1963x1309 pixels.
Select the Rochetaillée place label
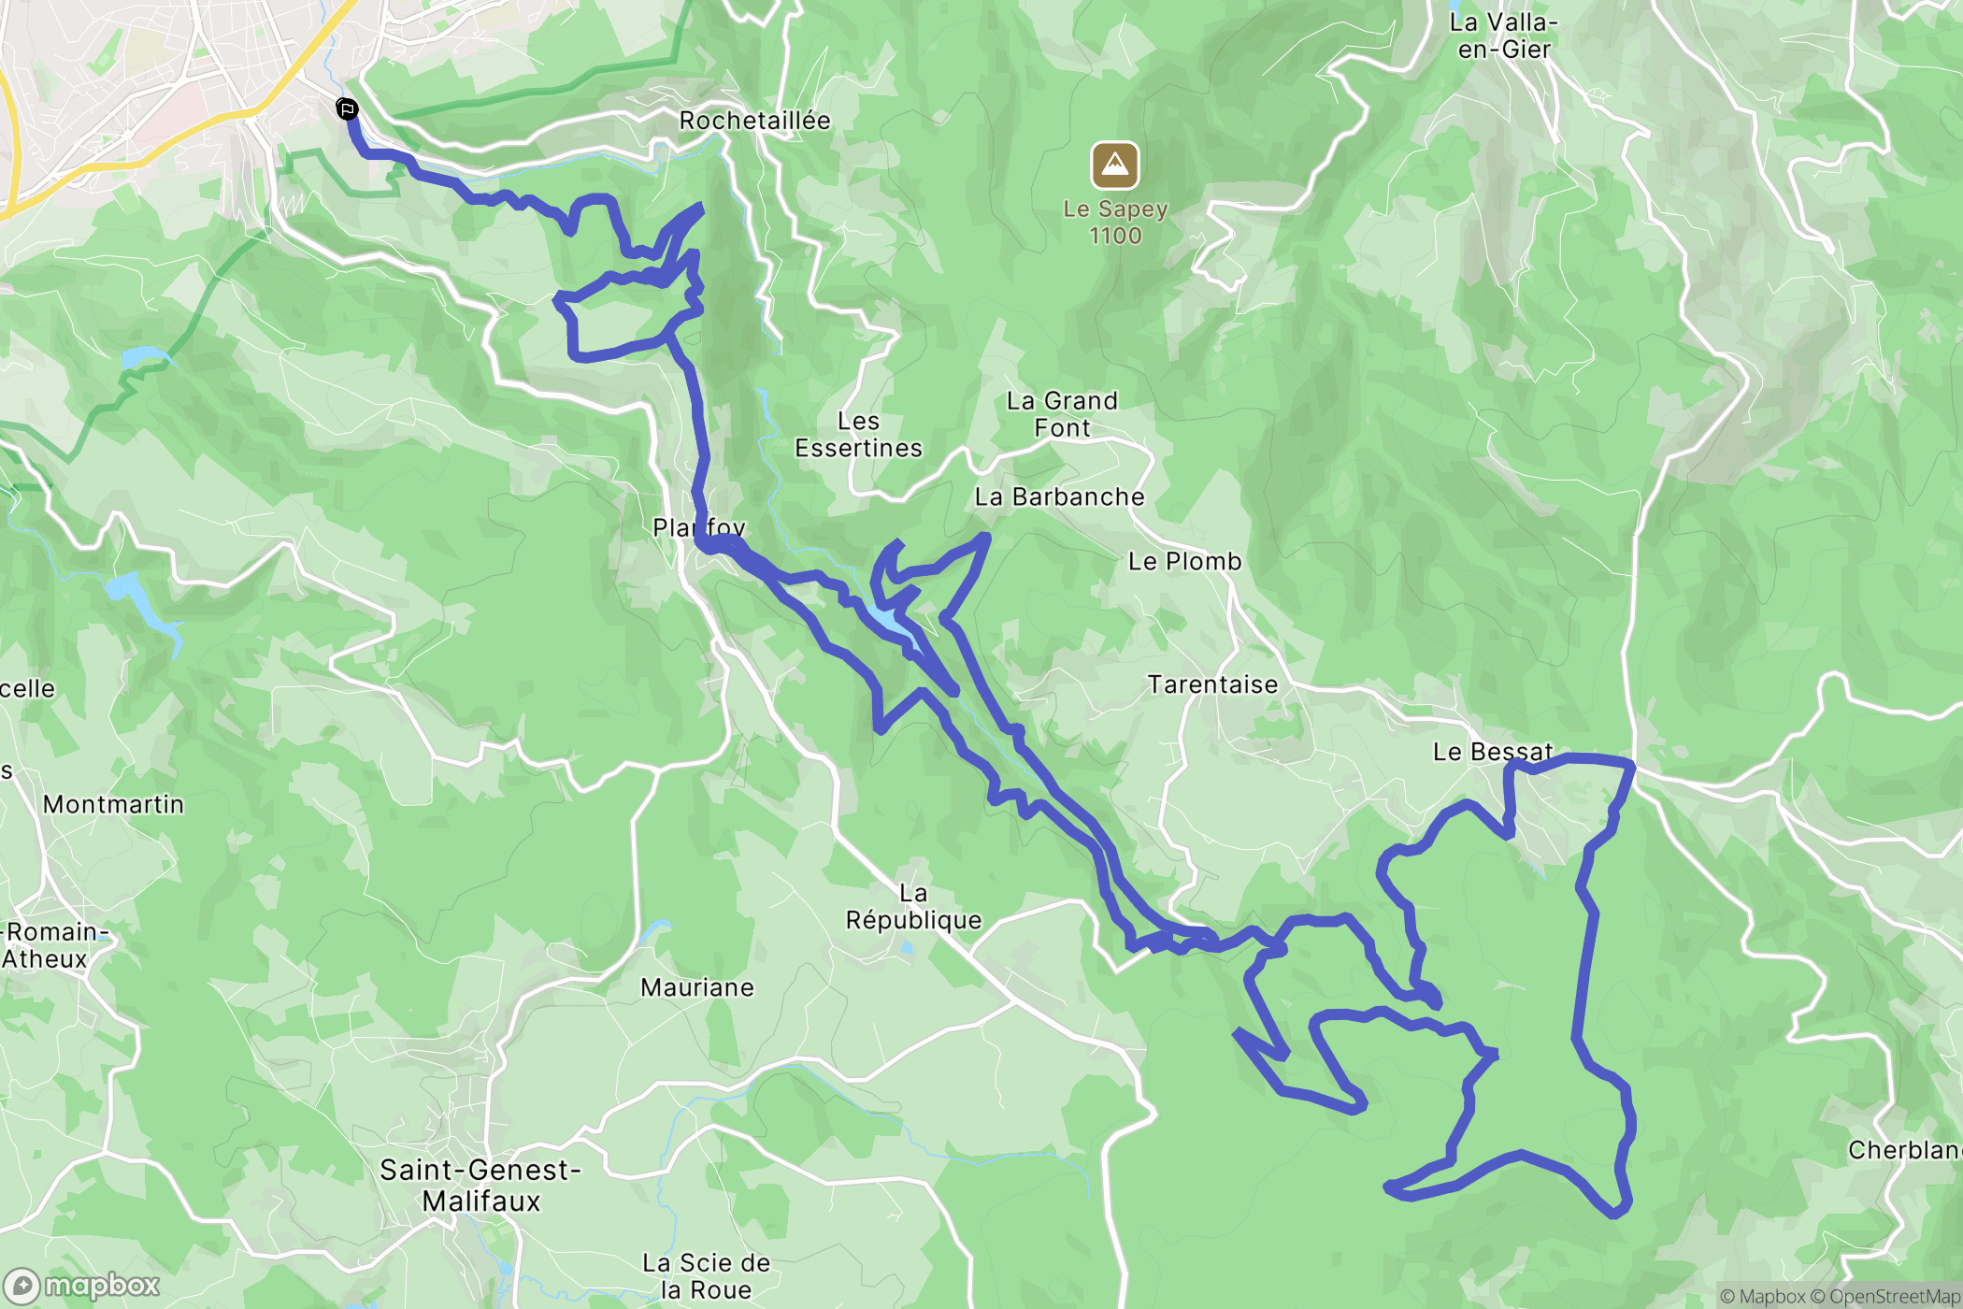(754, 121)
